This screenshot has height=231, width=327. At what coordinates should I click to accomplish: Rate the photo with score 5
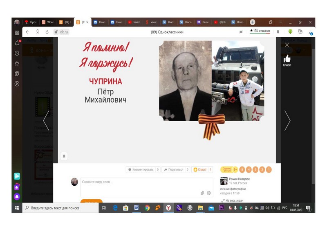point(242,169)
